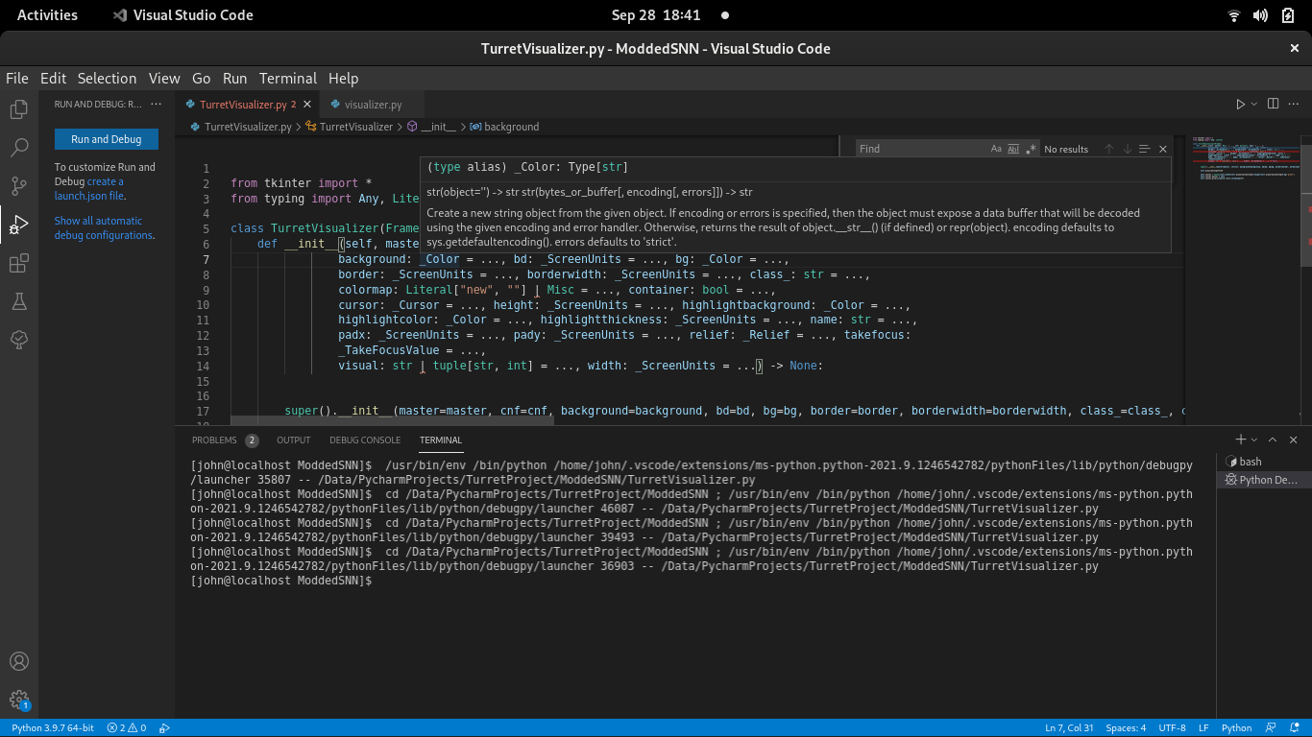Open the Extensions view
Screen dimensions: 1312x737
tap(18, 262)
